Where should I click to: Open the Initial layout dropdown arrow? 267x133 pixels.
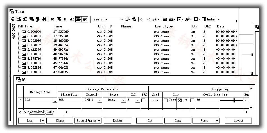coord(218,20)
